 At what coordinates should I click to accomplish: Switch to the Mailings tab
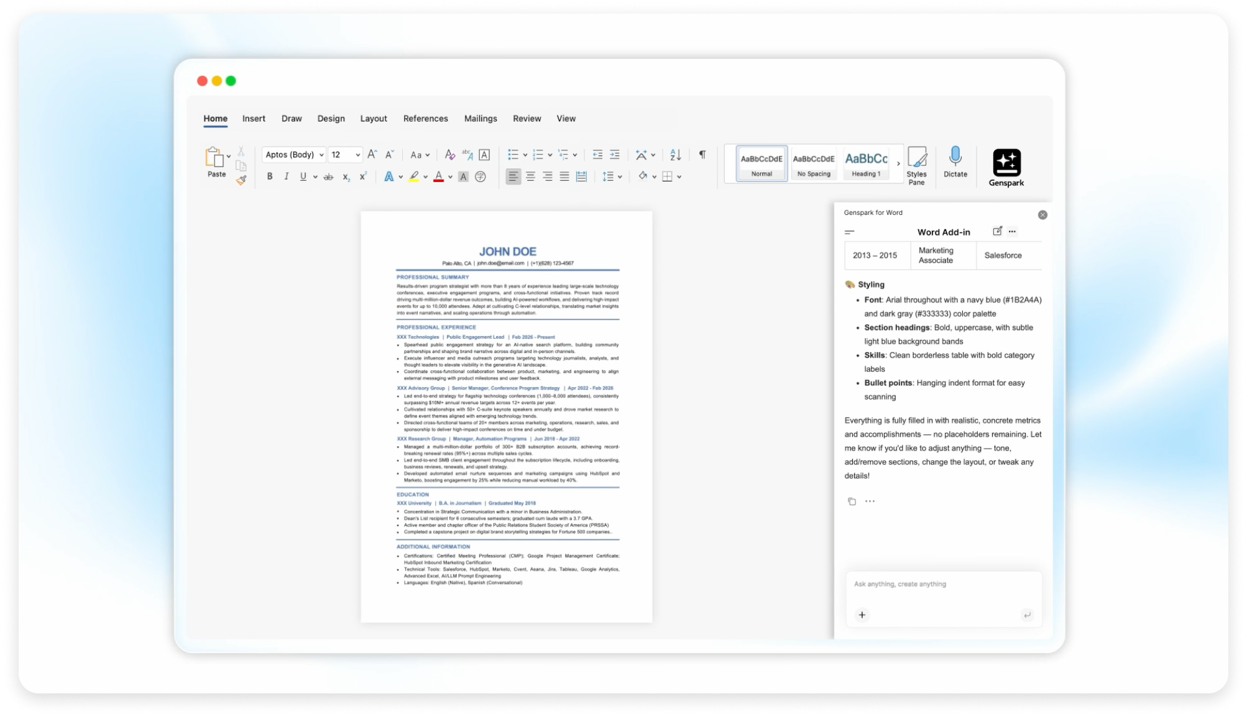pos(481,119)
